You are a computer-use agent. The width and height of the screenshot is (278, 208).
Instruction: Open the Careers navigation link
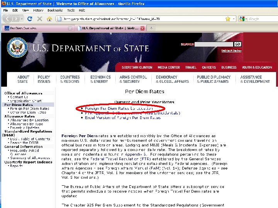point(209,67)
